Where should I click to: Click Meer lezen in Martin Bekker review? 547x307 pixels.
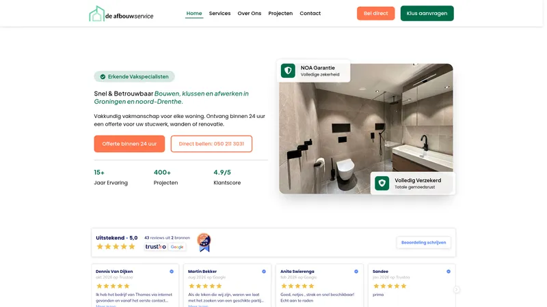pos(198,306)
